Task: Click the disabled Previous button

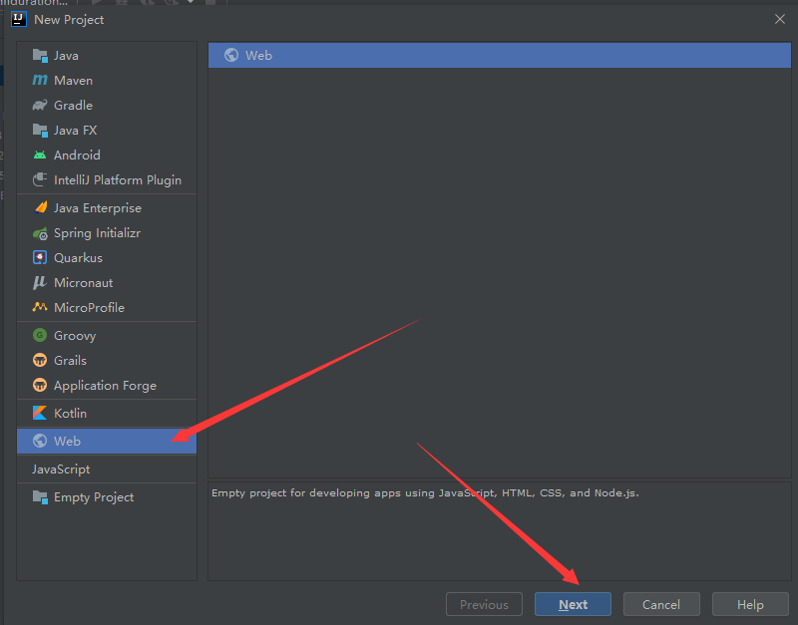Action: coord(484,604)
